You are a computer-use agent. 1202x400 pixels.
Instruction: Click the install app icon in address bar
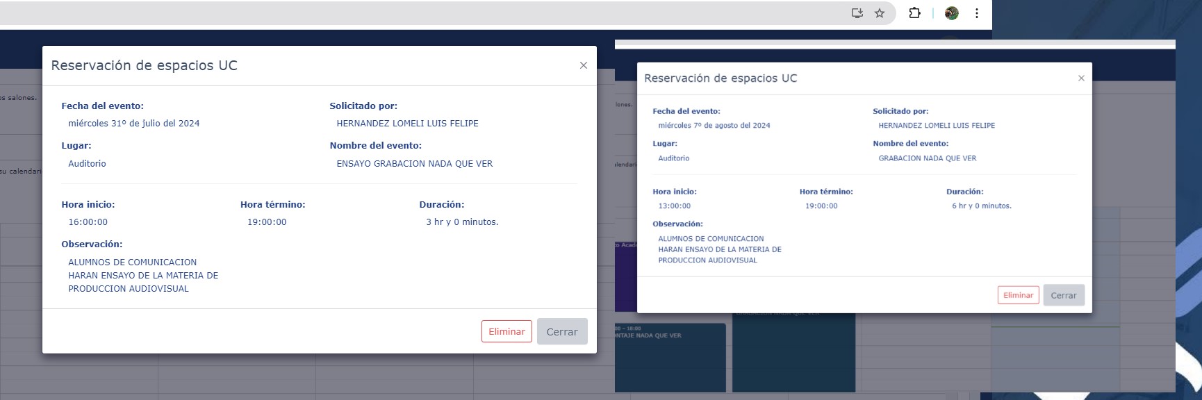857,13
